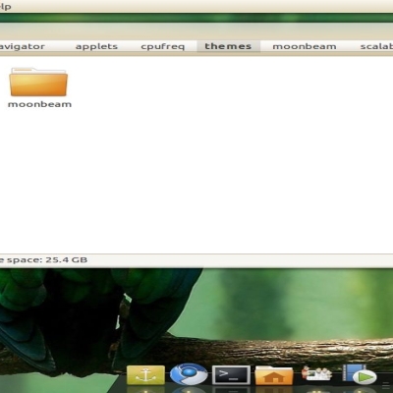Image resolution: width=393 pixels, height=393 pixels.
Task: Go to the applets breadcrumb
Action: [x=96, y=46]
